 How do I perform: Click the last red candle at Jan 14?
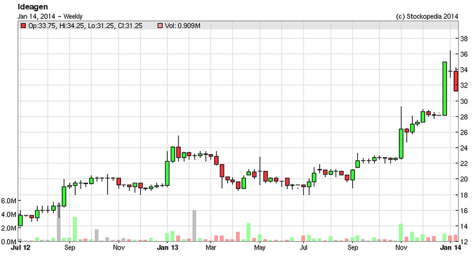click(456, 81)
